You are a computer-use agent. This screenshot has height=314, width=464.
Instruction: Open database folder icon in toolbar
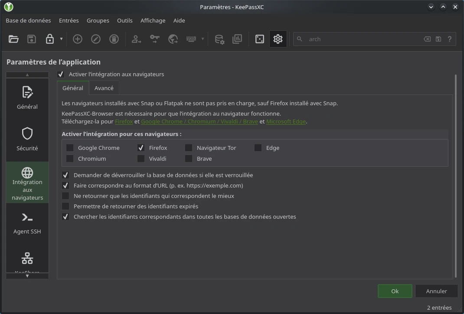click(x=13, y=39)
